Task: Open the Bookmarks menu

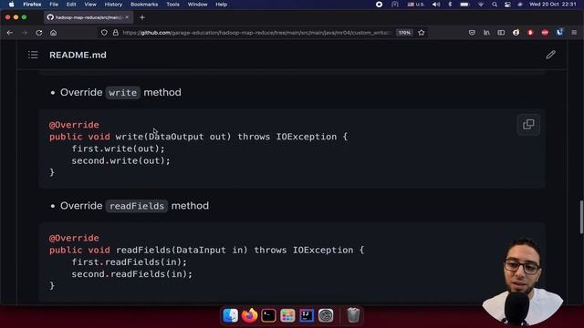Action: tap(144, 5)
